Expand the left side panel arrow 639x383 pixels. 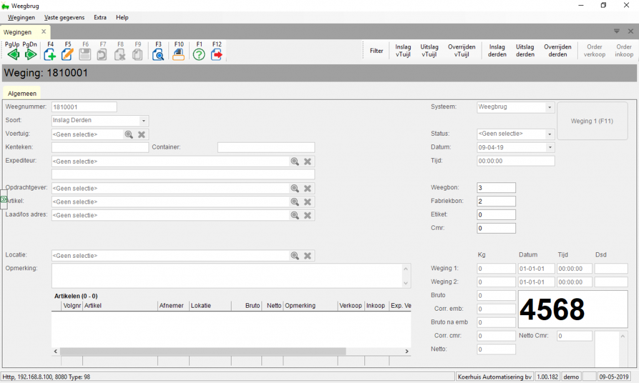coord(3,199)
